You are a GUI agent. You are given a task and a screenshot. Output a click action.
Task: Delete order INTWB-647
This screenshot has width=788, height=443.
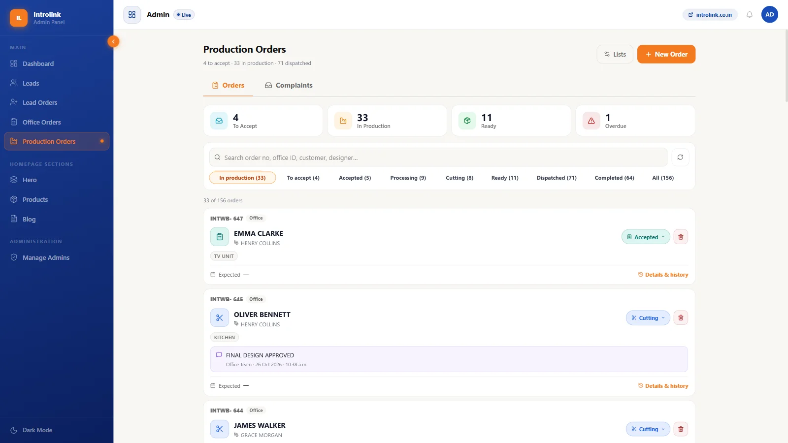point(681,237)
